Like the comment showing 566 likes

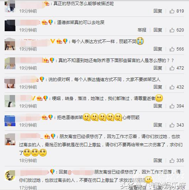pyautogui.click(x=172, y=49)
